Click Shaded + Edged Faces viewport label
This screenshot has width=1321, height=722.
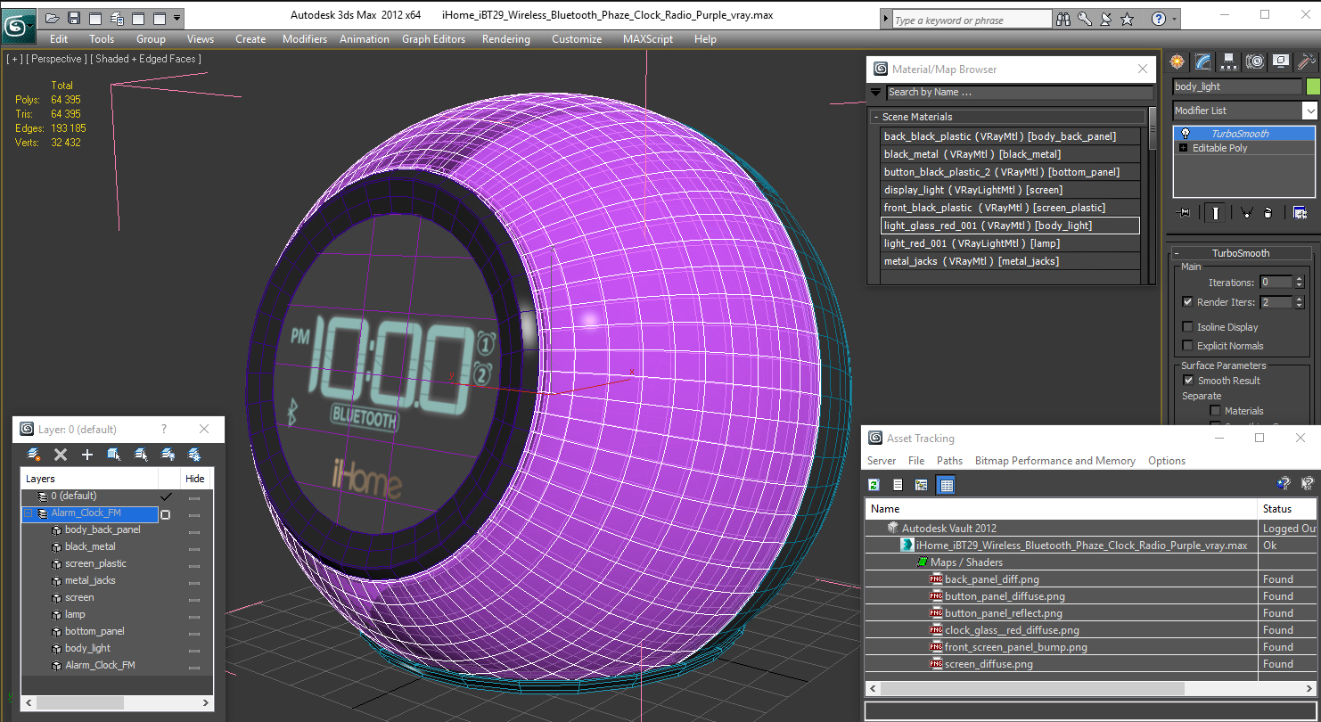click(147, 59)
